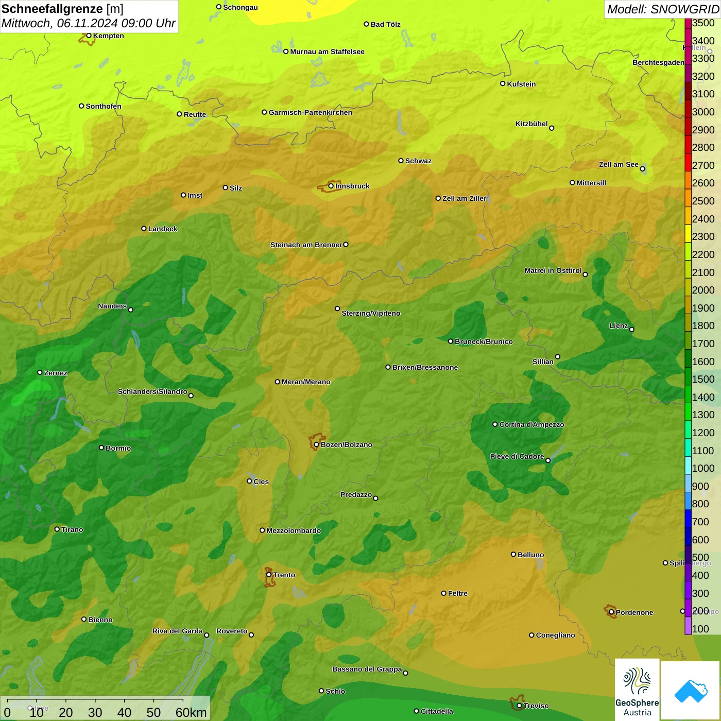Click the Kempten city marker dot
Image resolution: width=721 pixels, height=721 pixels.
(x=89, y=36)
